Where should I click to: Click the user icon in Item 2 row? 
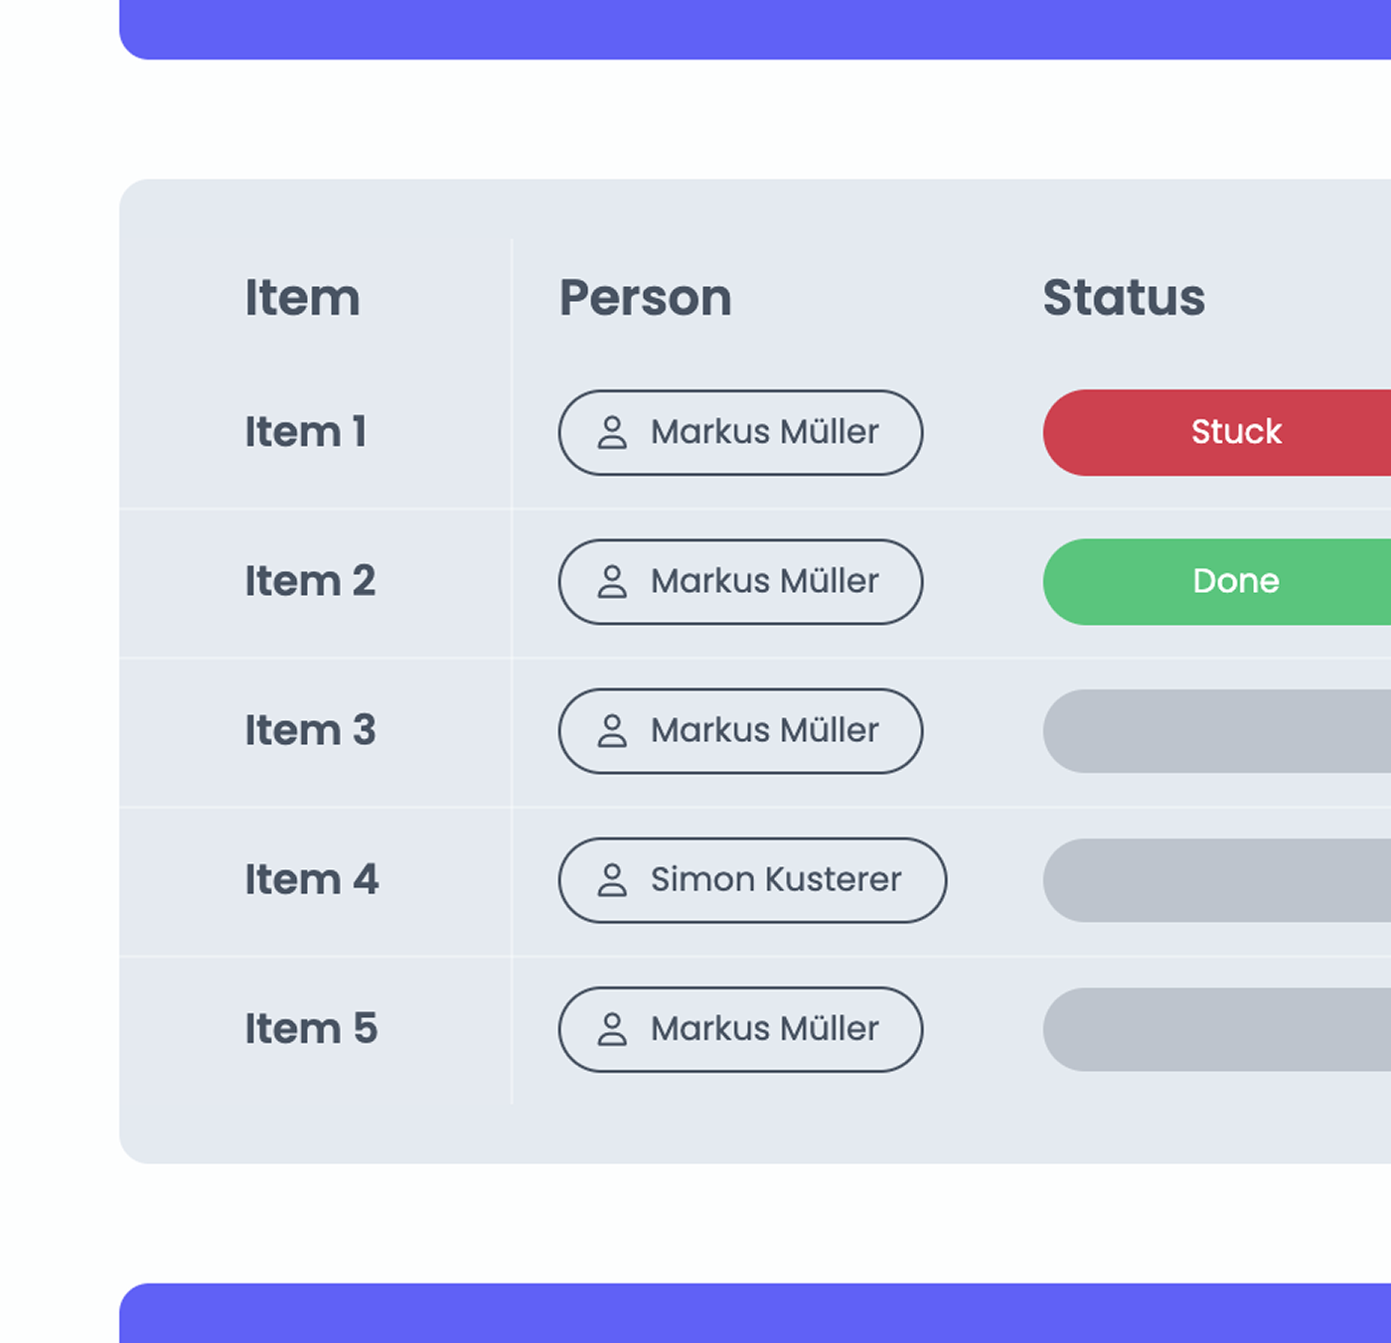click(612, 581)
